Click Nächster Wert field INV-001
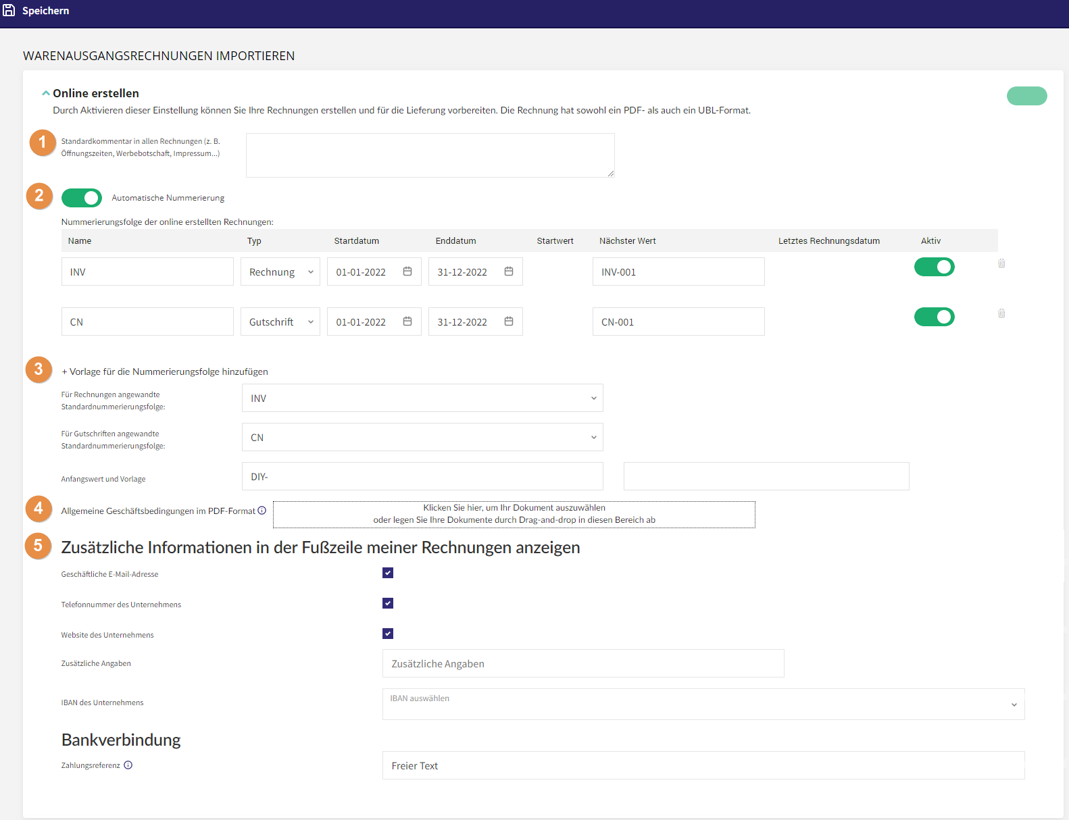This screenshot has height=820, width=1069. 678,272
